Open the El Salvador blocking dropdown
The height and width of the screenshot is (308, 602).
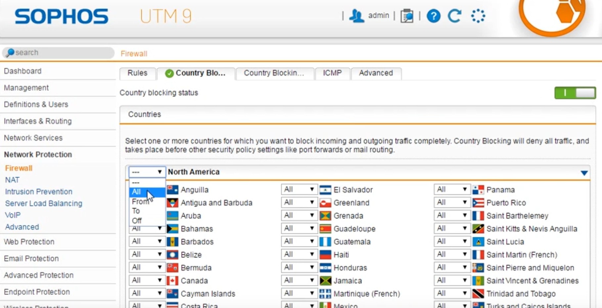point(299,189)
